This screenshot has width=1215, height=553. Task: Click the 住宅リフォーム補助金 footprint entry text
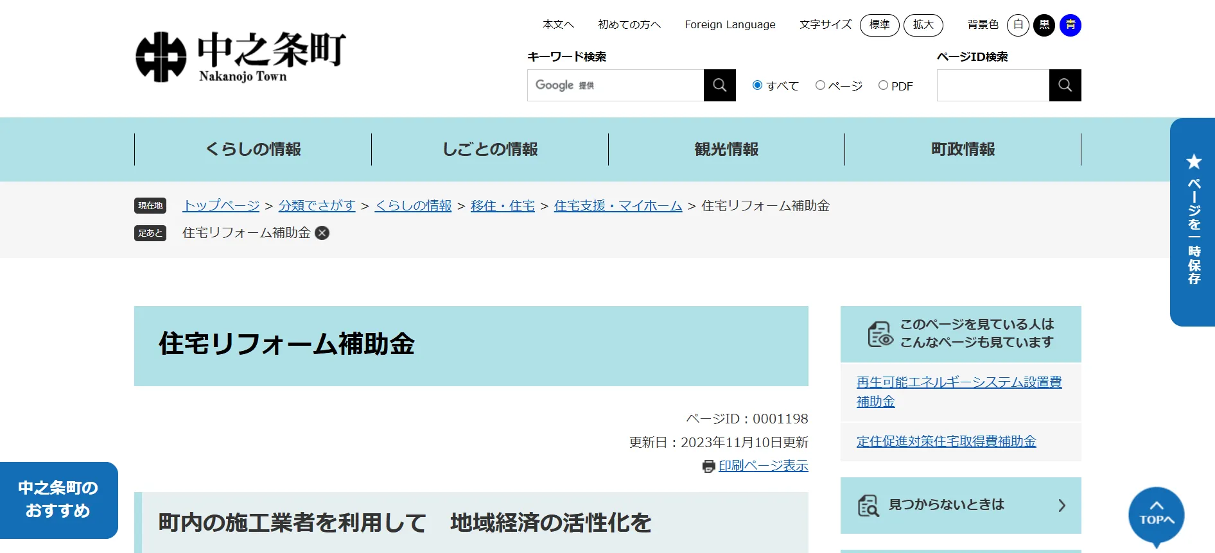[x=247, y=233]
